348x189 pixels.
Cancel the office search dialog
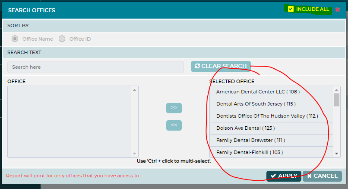[x=322, y=176]
